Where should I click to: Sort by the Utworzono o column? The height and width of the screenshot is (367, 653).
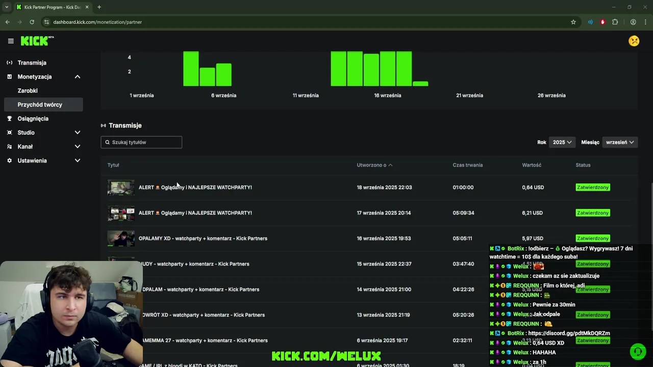point(374,165)
